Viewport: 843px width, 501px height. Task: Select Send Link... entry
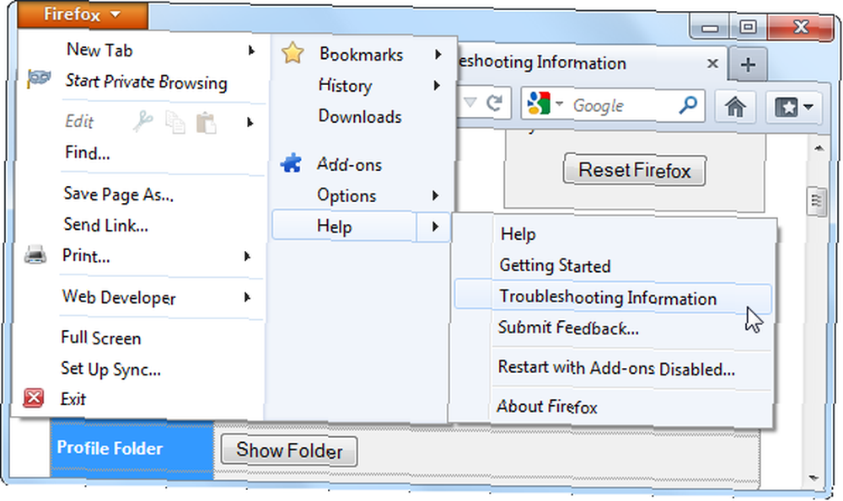pos(105,225)
